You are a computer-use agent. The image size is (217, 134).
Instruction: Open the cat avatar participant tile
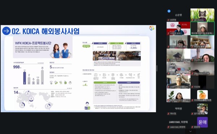tap(202, 15)
